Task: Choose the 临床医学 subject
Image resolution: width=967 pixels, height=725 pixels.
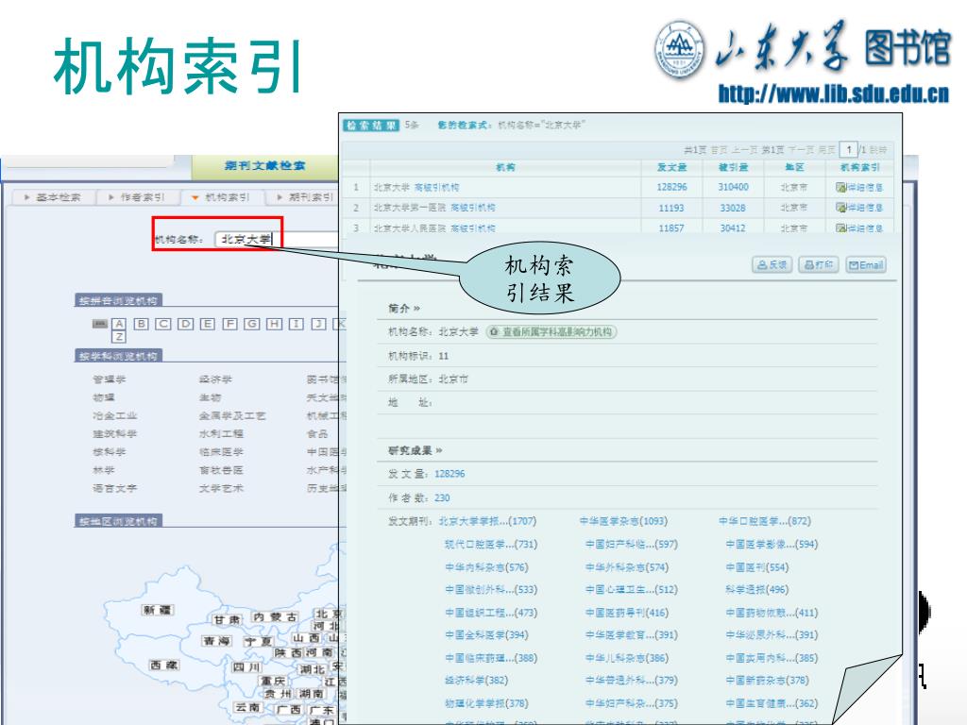Action: coord(221,452)
